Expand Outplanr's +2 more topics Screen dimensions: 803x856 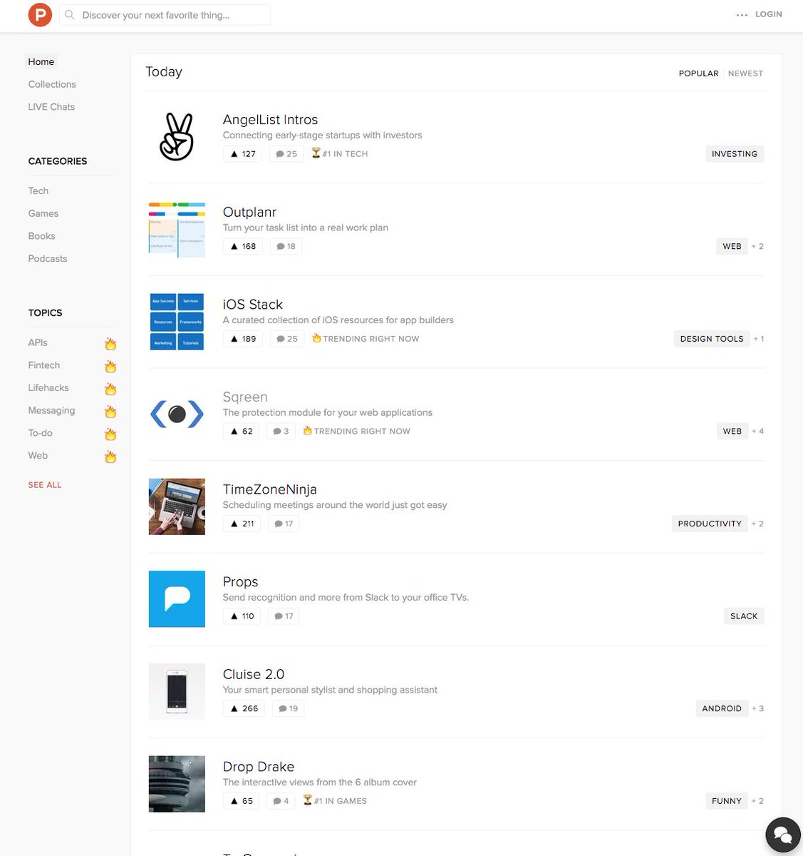coord(757,246)
